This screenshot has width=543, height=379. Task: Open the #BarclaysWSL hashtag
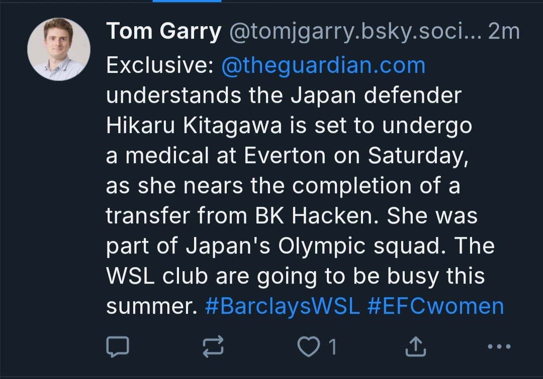(283, 306)
